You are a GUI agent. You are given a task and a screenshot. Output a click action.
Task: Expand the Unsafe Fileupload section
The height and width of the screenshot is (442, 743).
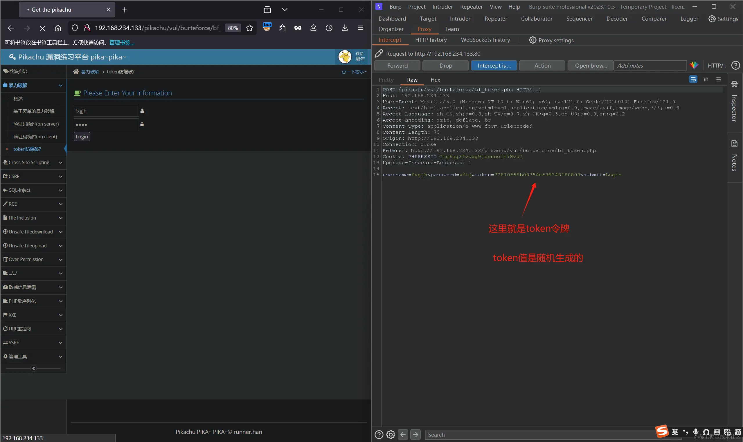[33, 245]
